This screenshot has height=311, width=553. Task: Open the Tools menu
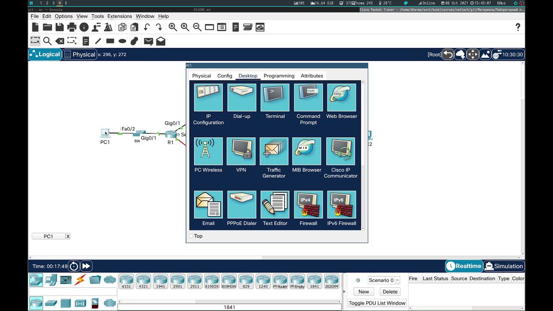(98, 16)
